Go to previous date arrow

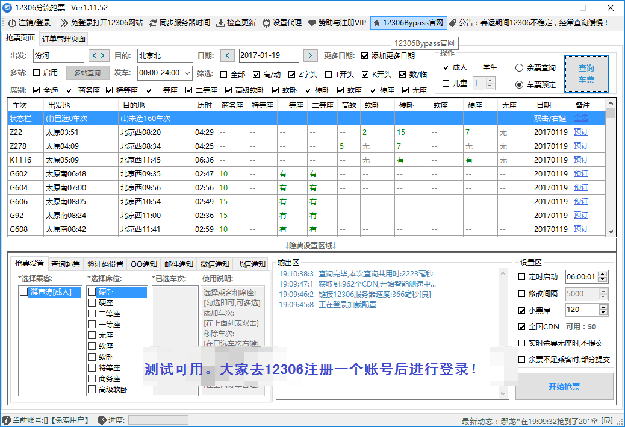point(227,55)
